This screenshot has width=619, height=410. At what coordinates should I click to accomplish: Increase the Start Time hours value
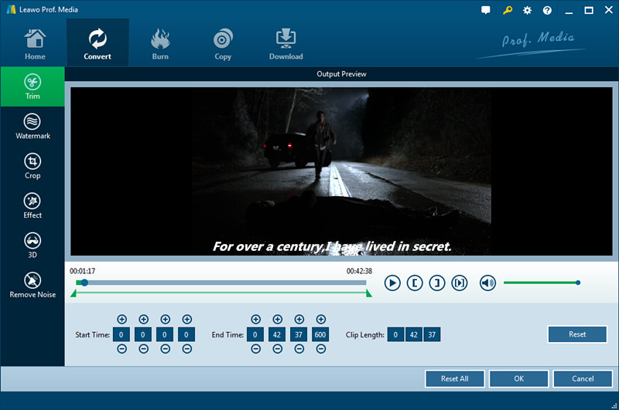pos(121,320)
